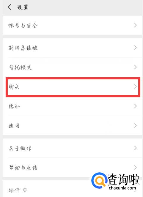Open 关于微信 page

click(x=72, y=148)
